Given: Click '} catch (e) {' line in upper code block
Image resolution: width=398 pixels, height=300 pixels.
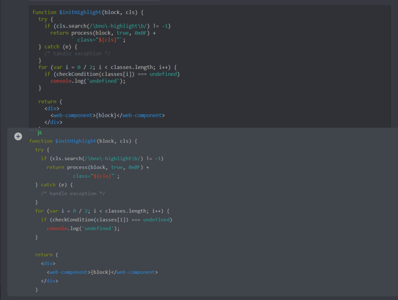Looking at the screenshot, I should (x=58, y=46).
